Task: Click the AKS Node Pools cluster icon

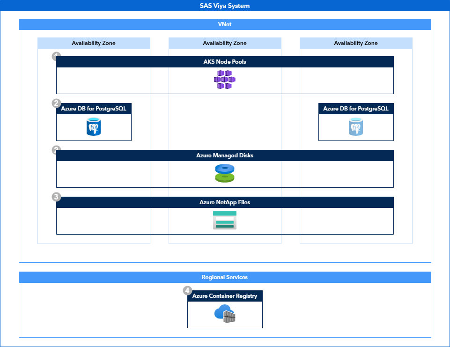Action: pyautogui.click(x=225, y=80)
